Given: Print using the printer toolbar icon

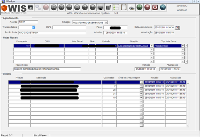Looking at the screenshot, I should [132, 7].
